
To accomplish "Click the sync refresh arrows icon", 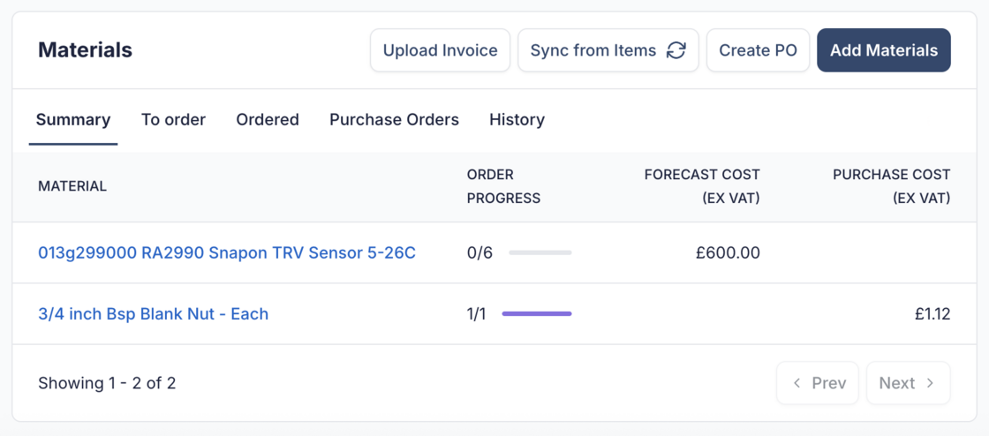I will click(676, 50).
